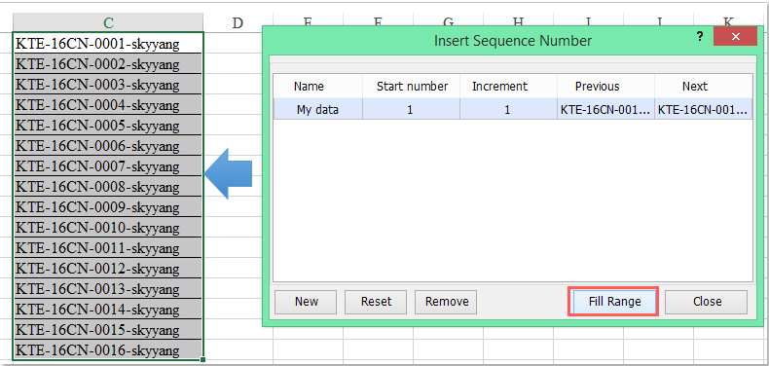Select the Increment value 1 cell
The width and height of the screenshot is (769, 366).
(x=507, y=109)
